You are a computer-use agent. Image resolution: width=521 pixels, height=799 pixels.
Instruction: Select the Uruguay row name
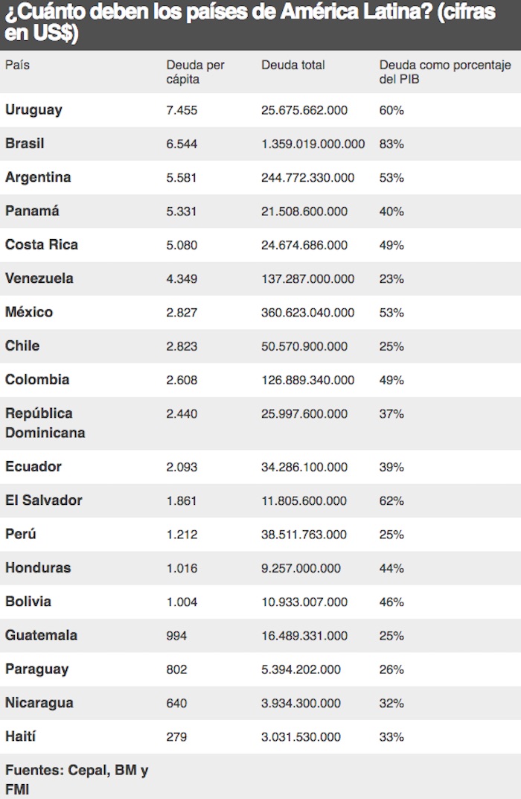[x=33, y=109]
